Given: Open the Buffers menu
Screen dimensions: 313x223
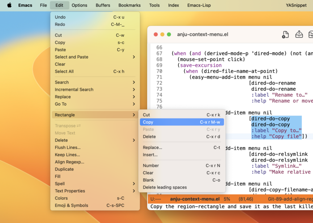Looking at the screenshot, I should tap(103, 5).
